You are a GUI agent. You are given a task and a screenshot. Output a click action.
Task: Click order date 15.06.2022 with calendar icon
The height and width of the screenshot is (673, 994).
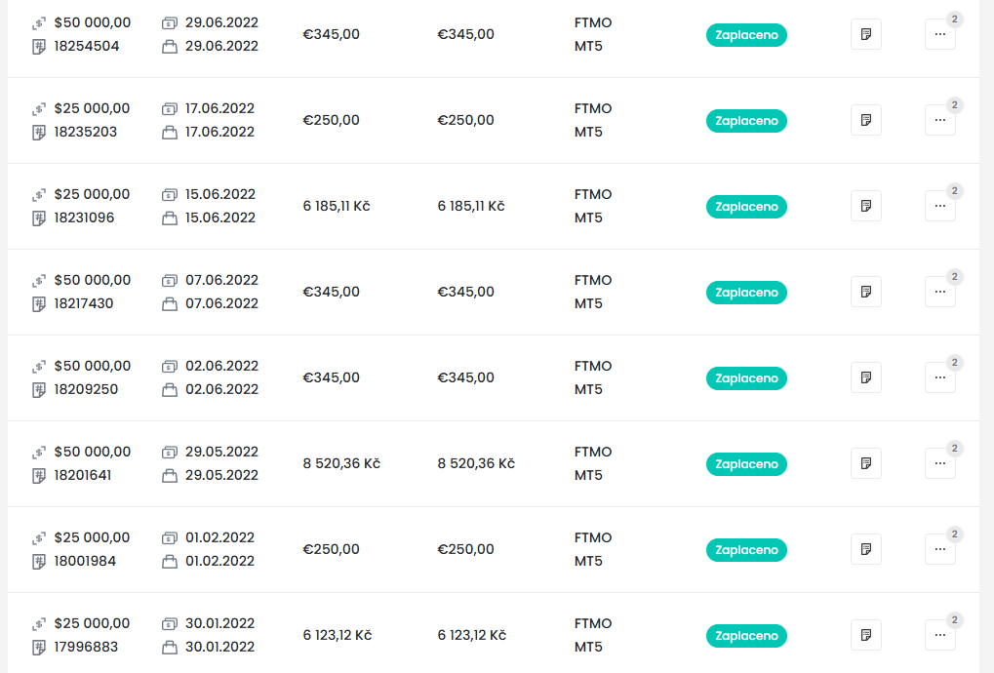[219, 194]
